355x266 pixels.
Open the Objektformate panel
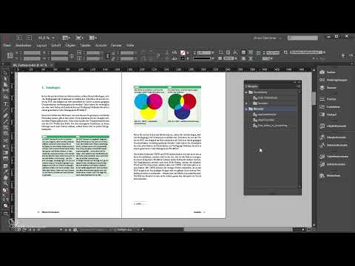click(333, 126)
